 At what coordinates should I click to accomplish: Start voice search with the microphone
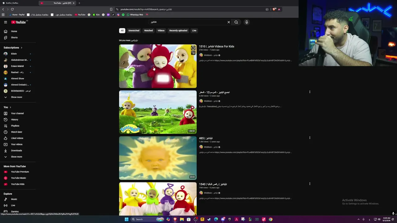tap(247, 22)
